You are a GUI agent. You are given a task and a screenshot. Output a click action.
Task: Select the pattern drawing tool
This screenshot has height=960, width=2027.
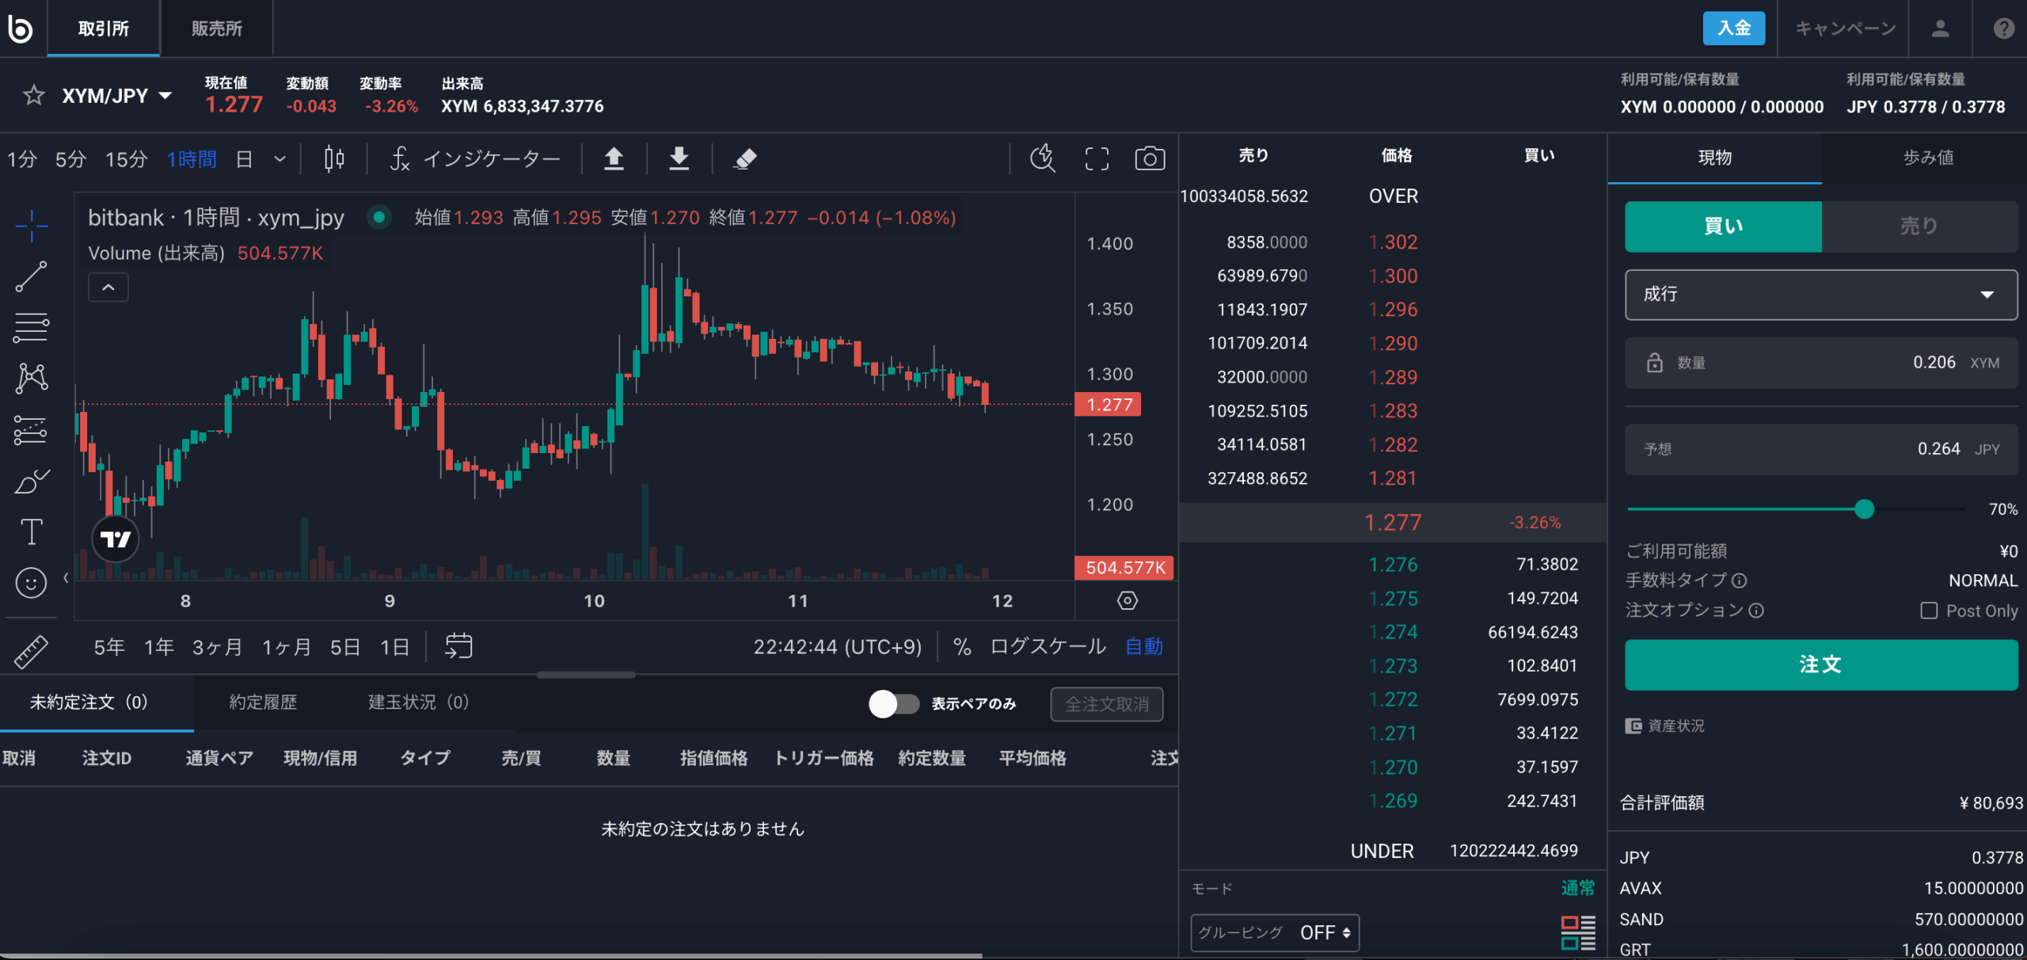32,379
